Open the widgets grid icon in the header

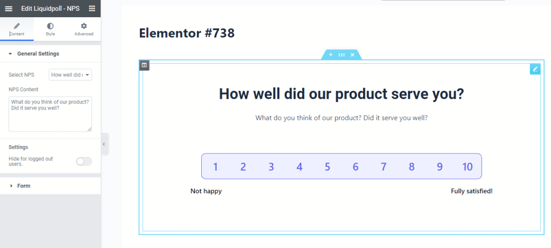click(x=92, y=9)
